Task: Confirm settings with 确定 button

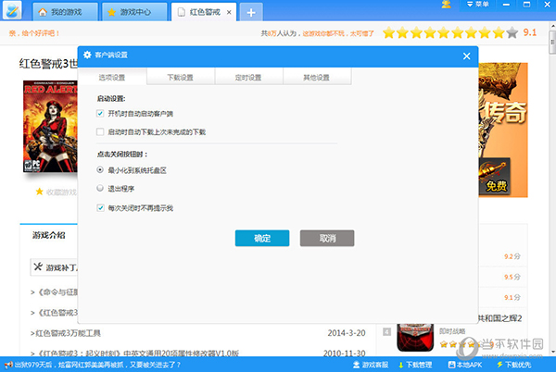Action: click(x=262, y=238)
